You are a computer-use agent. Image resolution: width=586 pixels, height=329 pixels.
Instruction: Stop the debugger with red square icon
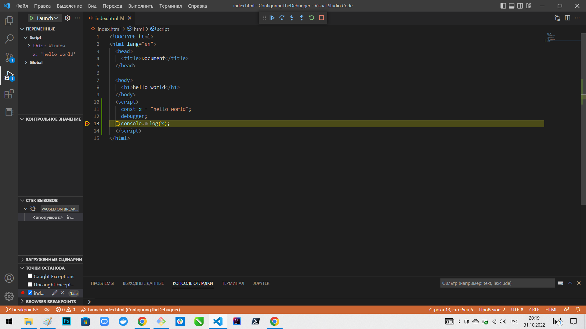[321, 18]
